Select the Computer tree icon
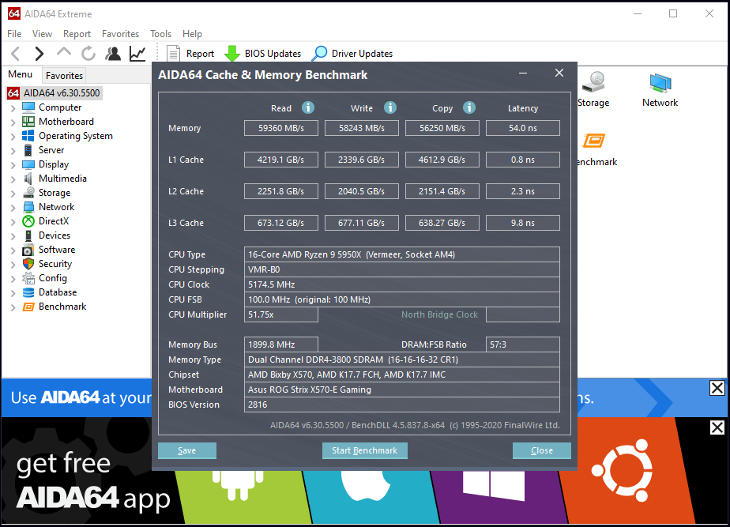The width and height of the screenshot is (730, 527). point(28,107)
